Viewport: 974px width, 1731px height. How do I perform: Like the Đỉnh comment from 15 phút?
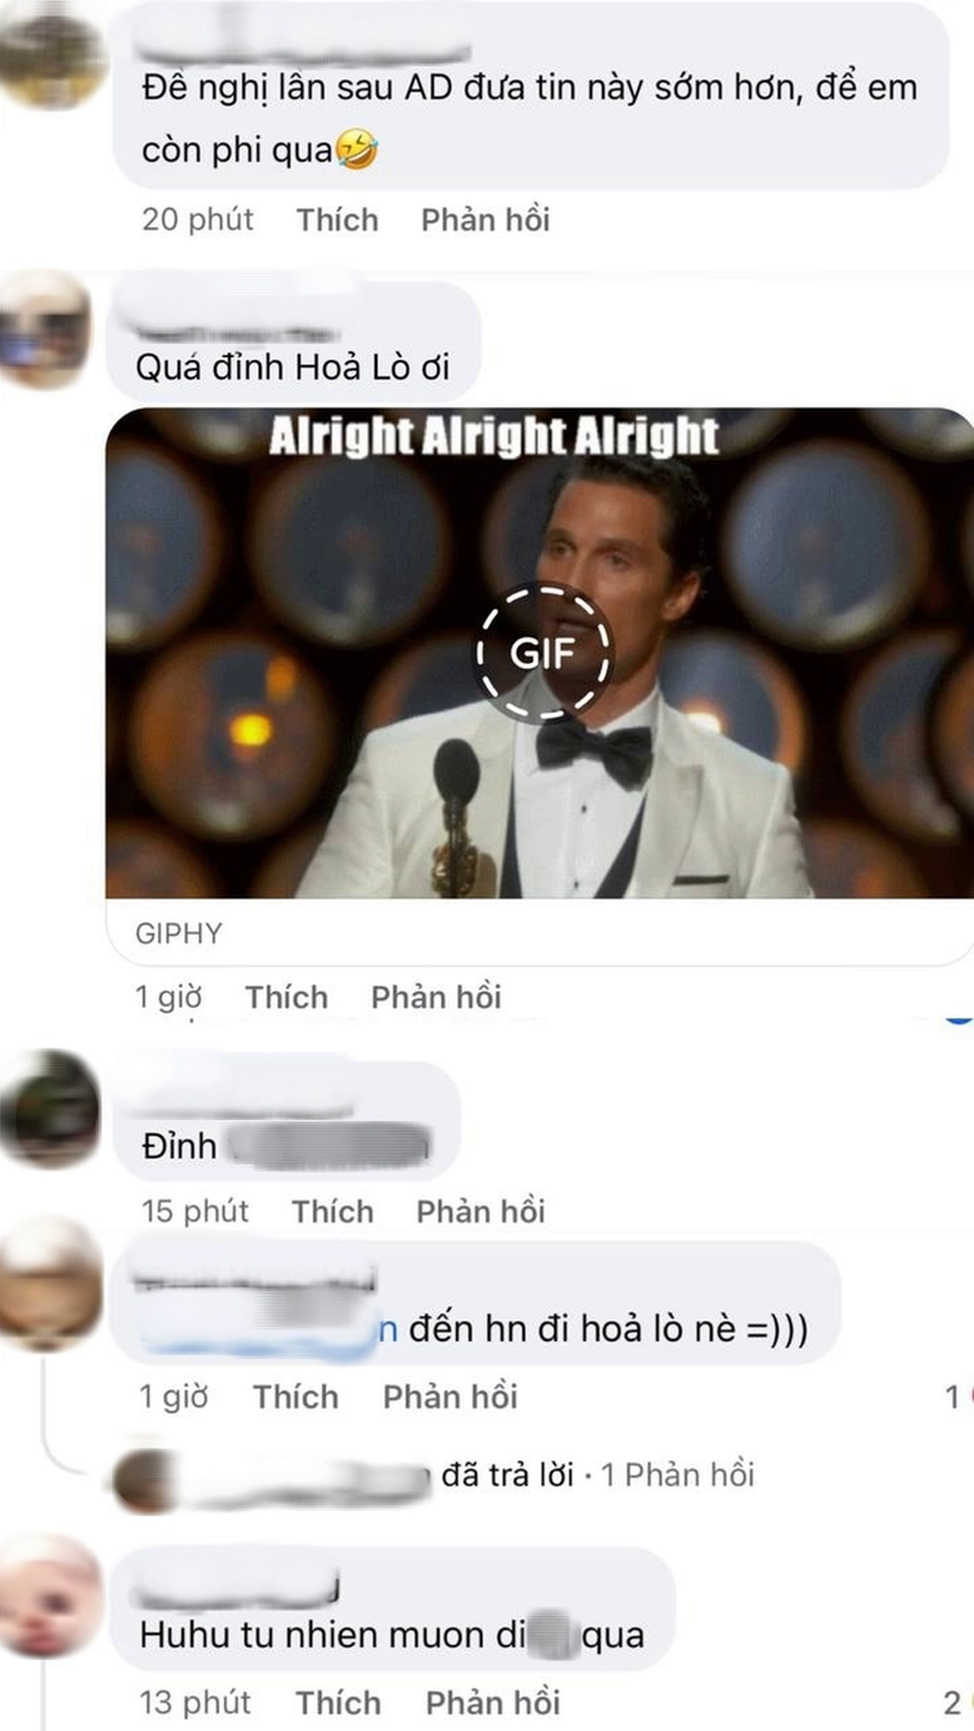click(332, 1211)
